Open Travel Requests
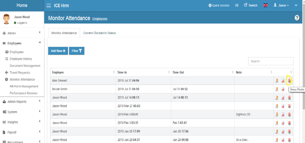The image size is (305, 143). [20, 73]
